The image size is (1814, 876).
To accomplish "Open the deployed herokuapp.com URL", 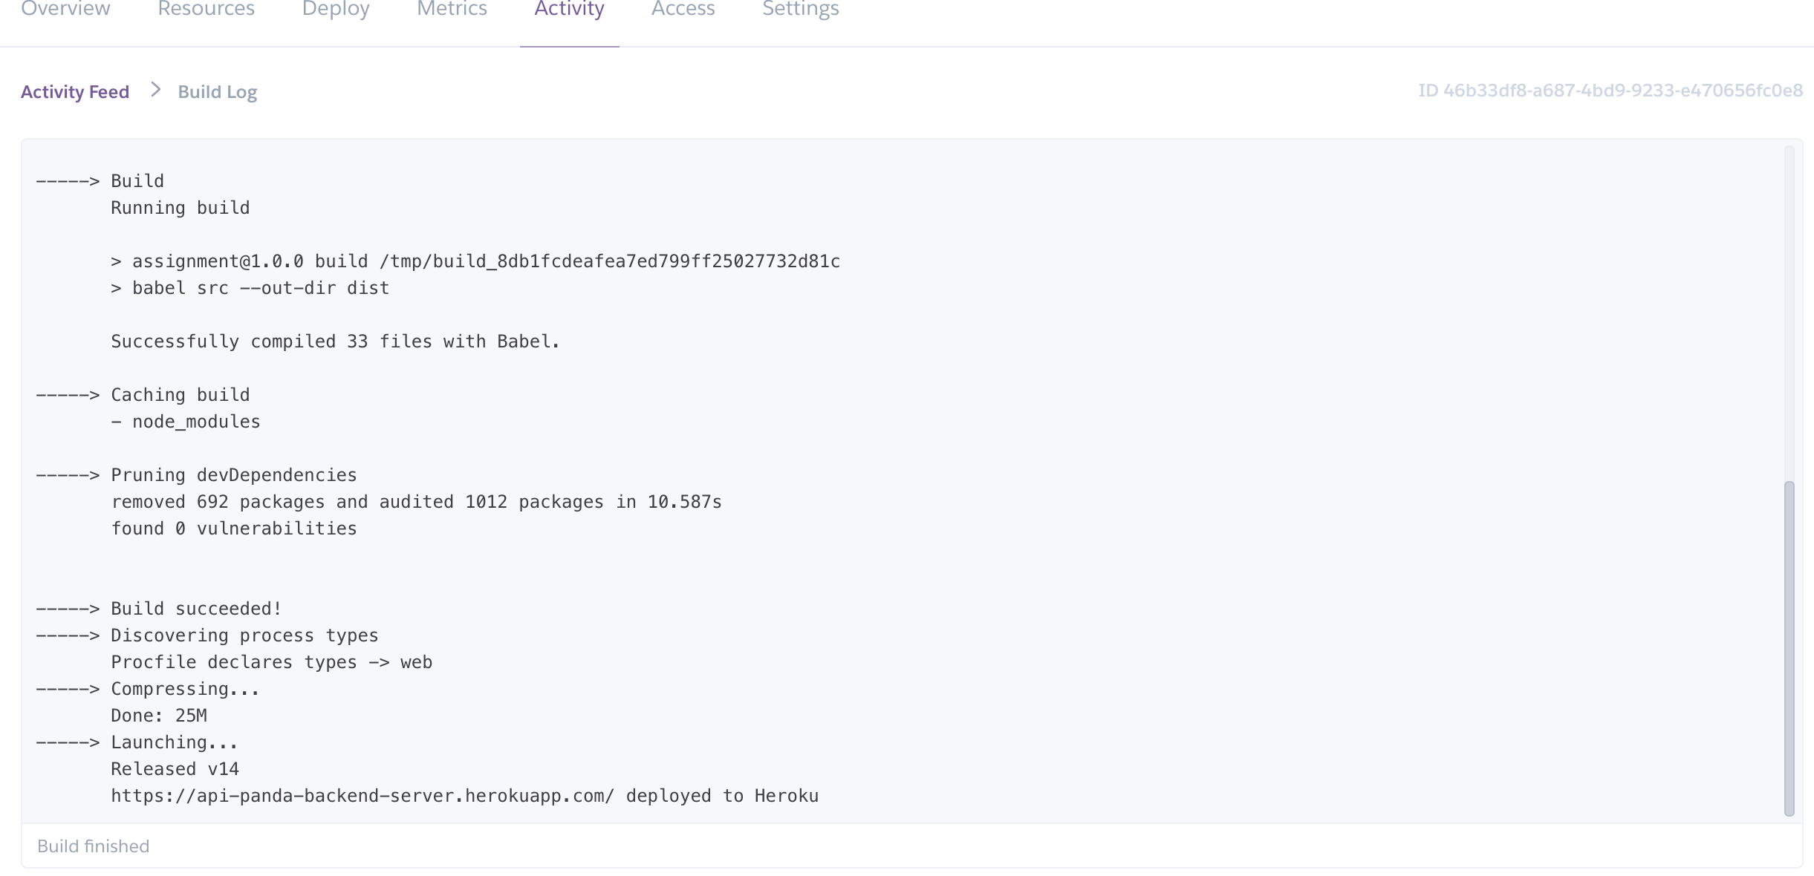I will [361, 795].
